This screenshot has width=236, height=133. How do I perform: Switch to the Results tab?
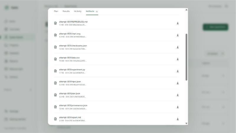(66, 11)
